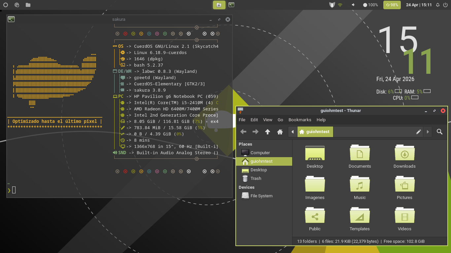Open Trash in the Thunar Places sidebar
Viewport: 451px width, 253px height.
(x=264, y=179)
